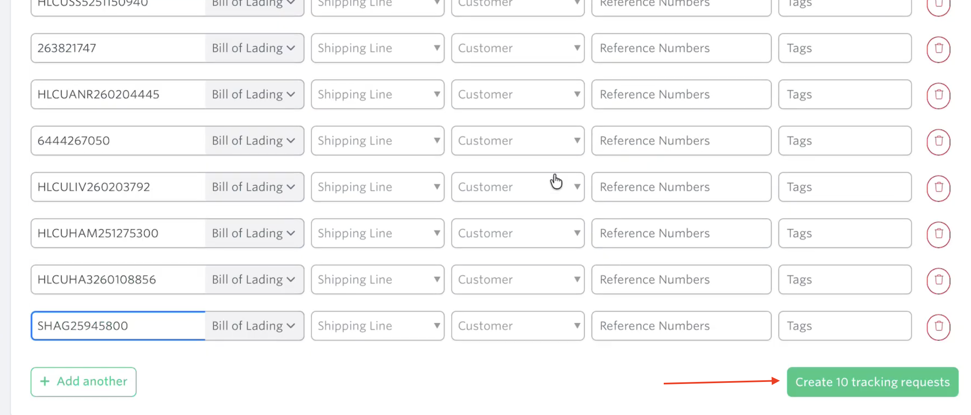Delete the 263821747 tracking row

938,49
